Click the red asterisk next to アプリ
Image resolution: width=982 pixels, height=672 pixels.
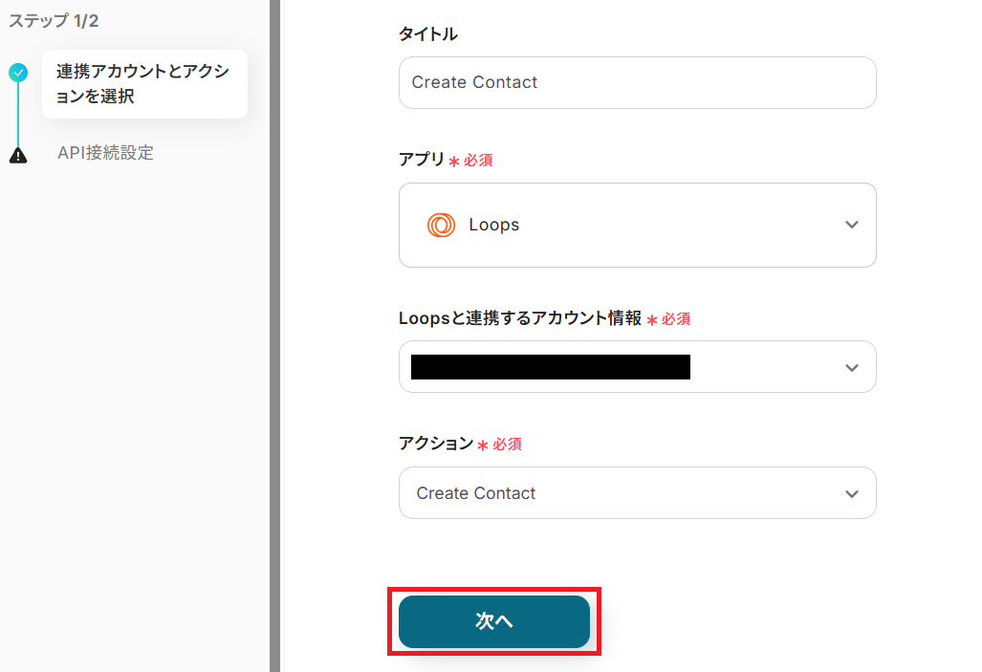click(x=453, y=162)
